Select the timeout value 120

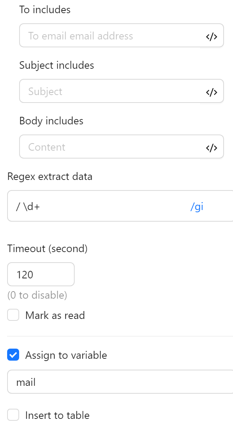coord(41,274)
